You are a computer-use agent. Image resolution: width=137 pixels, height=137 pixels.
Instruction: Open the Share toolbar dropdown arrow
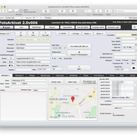click(x=110, y=11)
